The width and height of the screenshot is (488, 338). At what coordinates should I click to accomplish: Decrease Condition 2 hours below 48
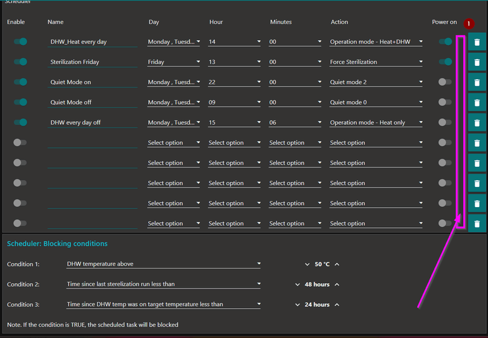tap(297, 284)
